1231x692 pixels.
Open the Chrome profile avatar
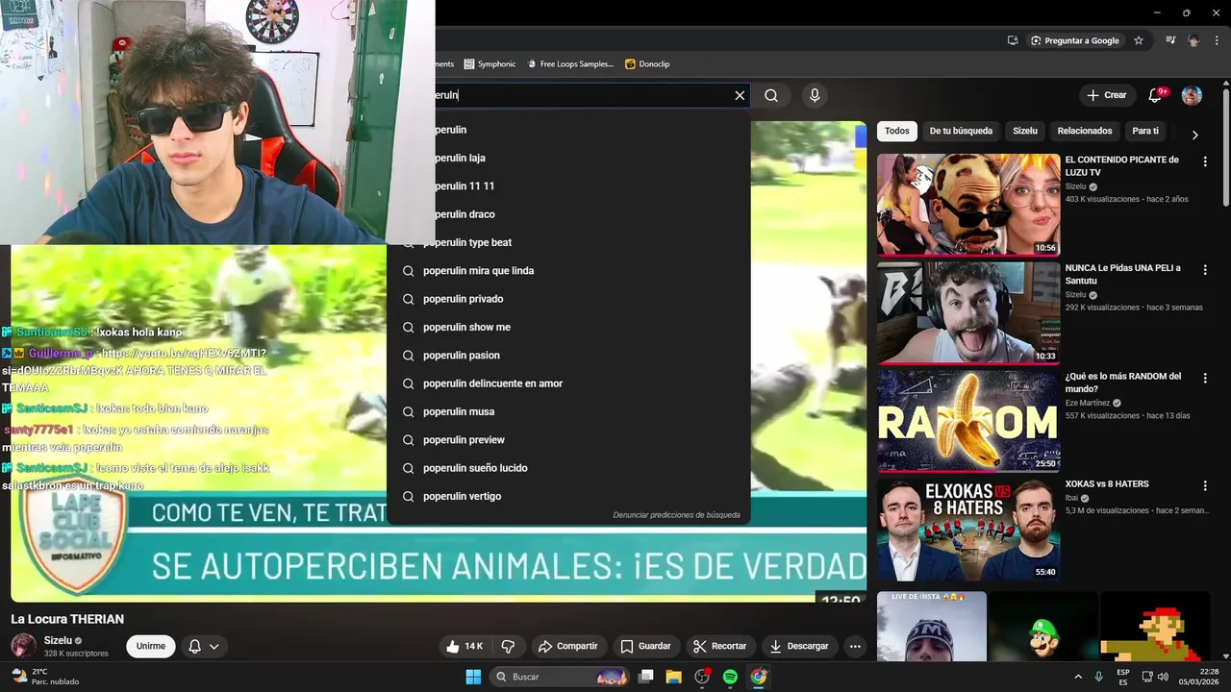tap(1193, 40)
